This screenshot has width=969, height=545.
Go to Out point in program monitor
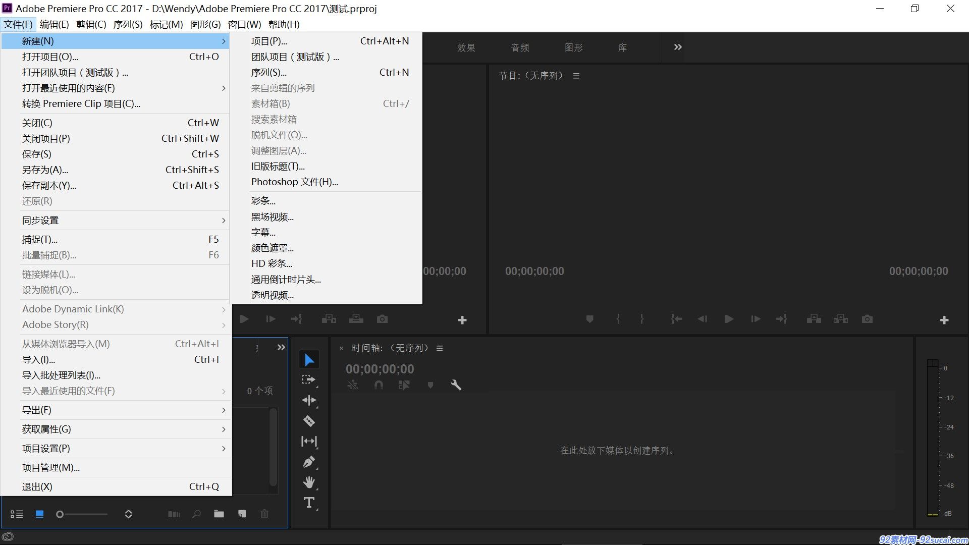[782, 319]
